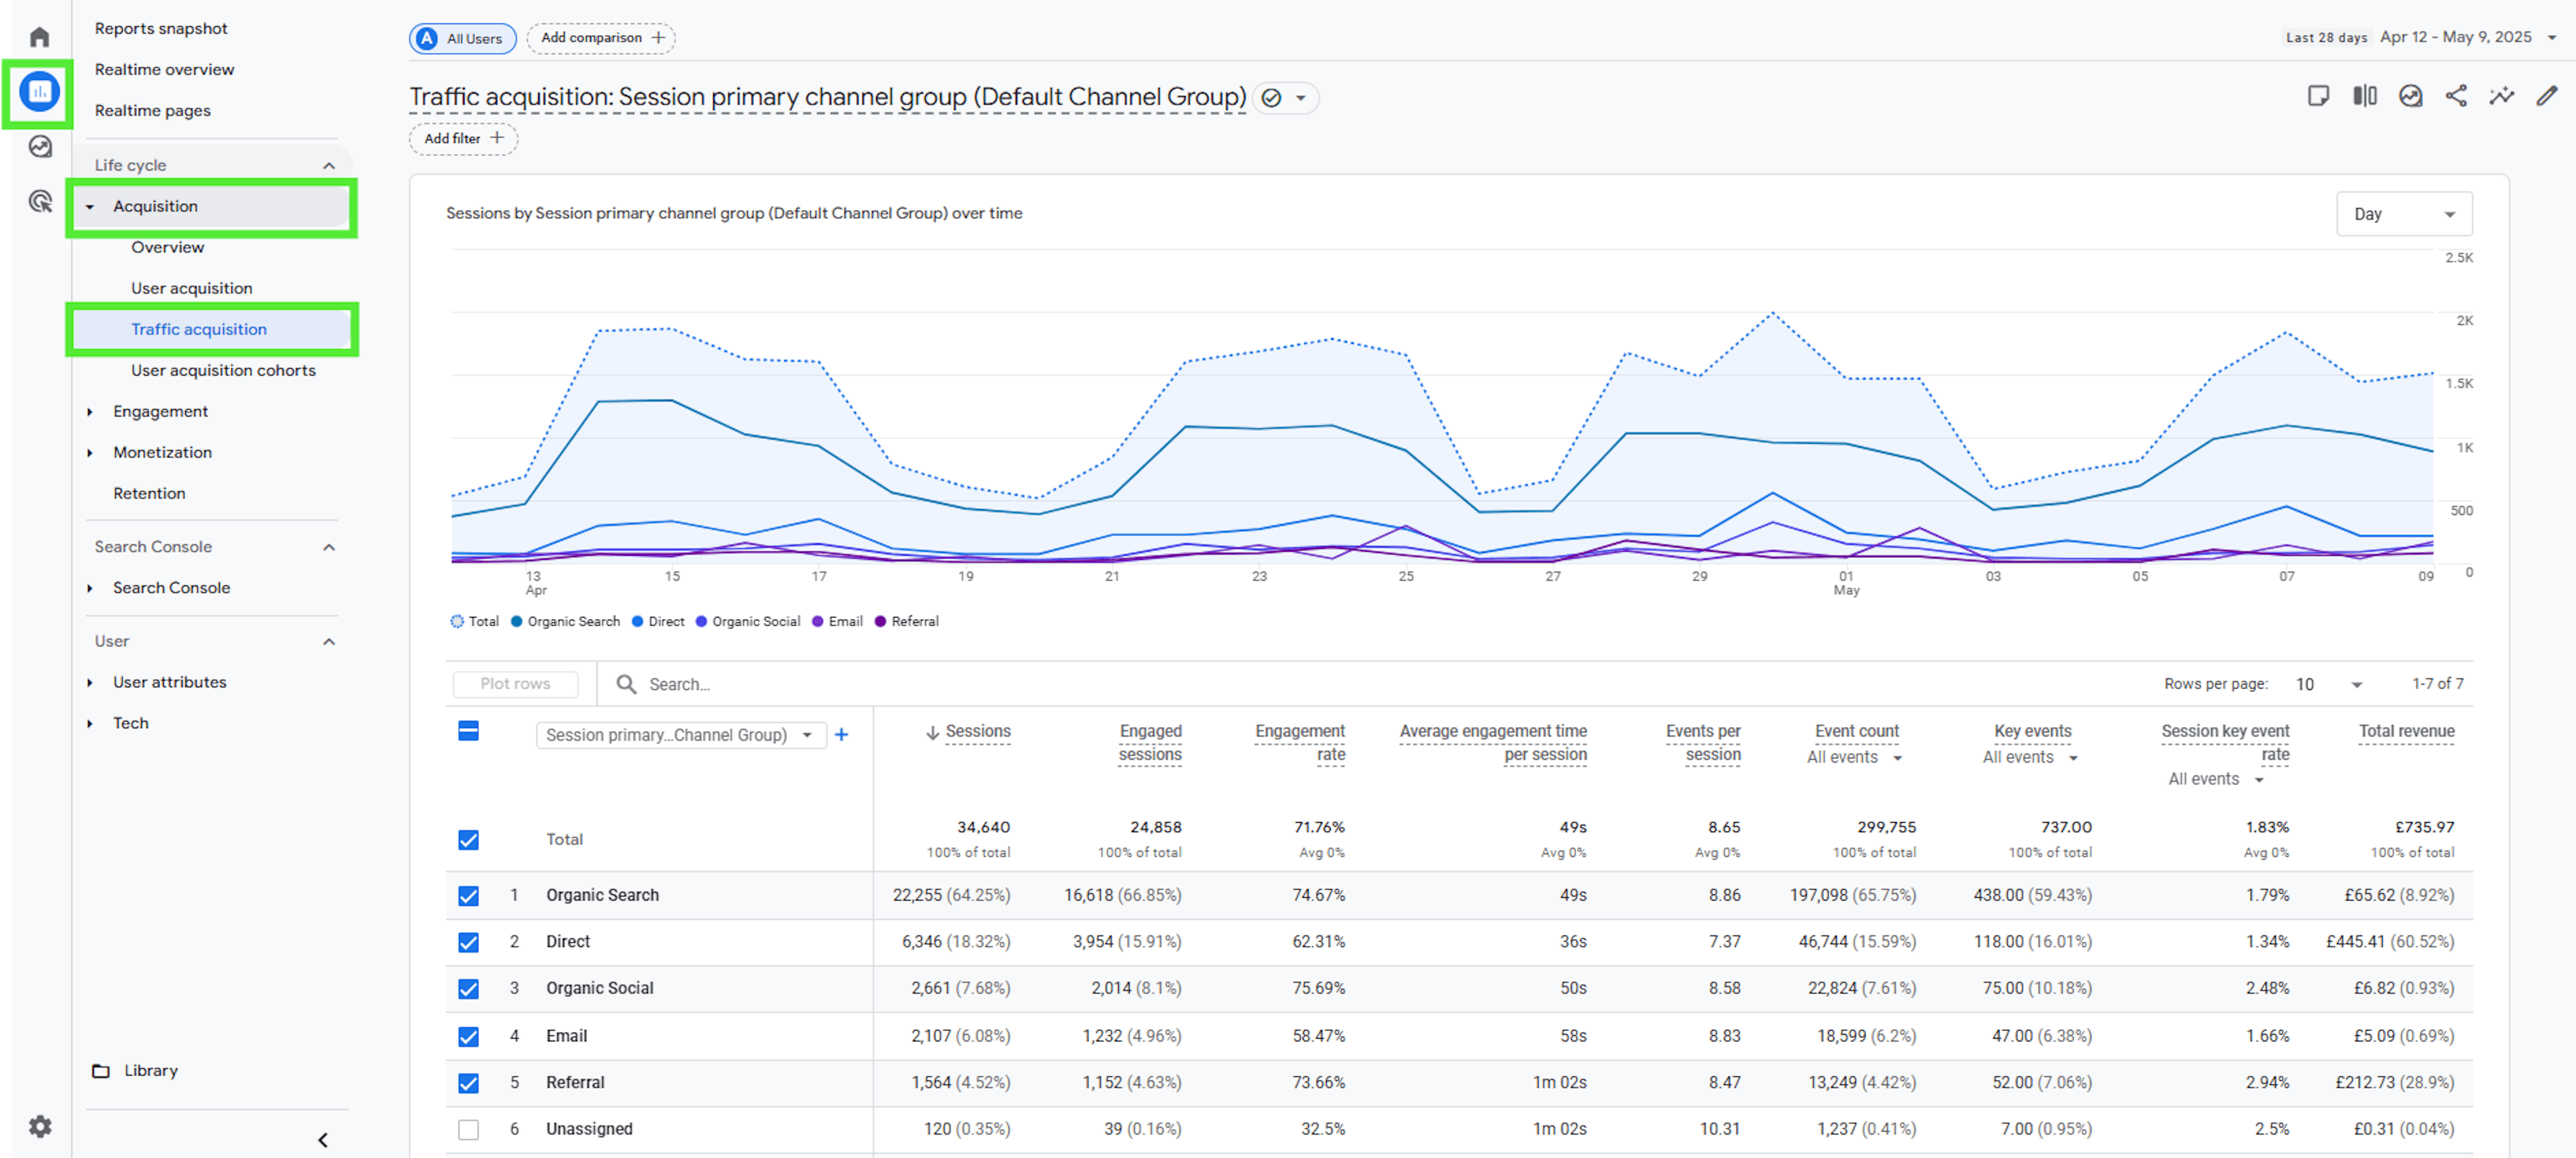Open the Home icon in left rail

click(x=39, y=37)
